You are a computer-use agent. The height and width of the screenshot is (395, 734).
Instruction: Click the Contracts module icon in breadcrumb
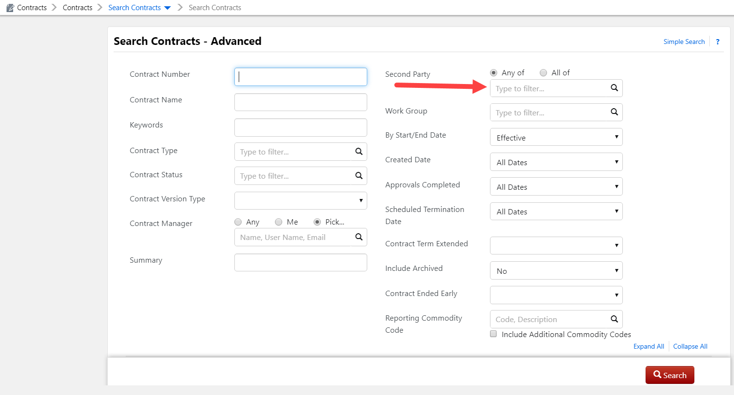pyautogui.click(x=10, y=8)
